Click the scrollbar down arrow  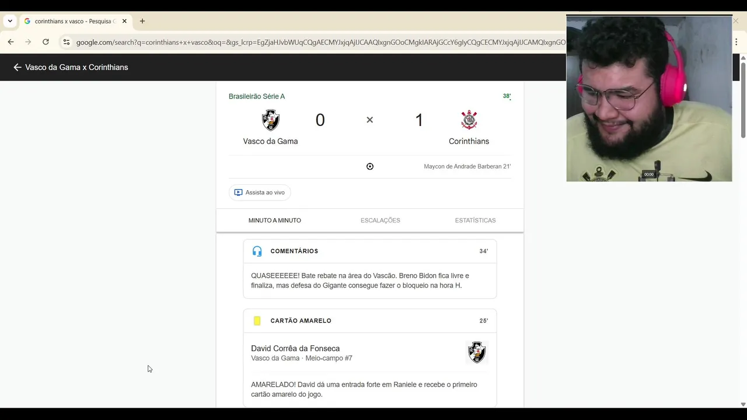coord(743,404)
